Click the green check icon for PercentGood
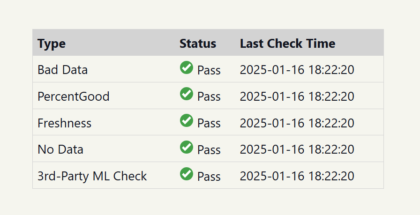Screen dimensions: 420x215 pyautogui.click(x=187, y=94)
